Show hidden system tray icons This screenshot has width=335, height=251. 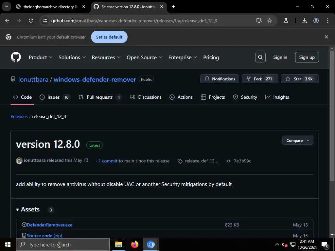[277, 244]
